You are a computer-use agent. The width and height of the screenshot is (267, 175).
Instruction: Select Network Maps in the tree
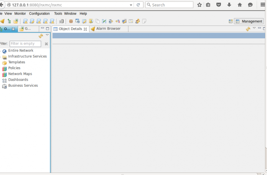tap(20, 74)
